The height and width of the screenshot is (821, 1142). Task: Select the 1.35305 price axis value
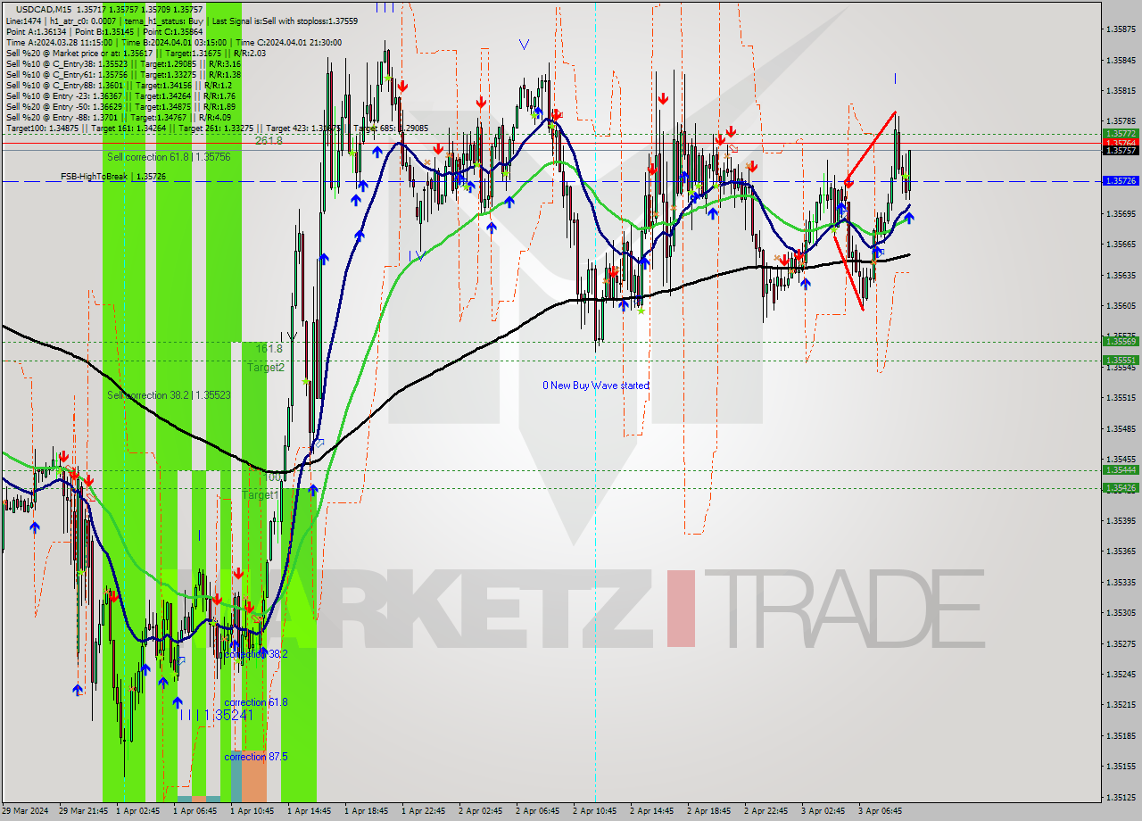point(1121,613)
